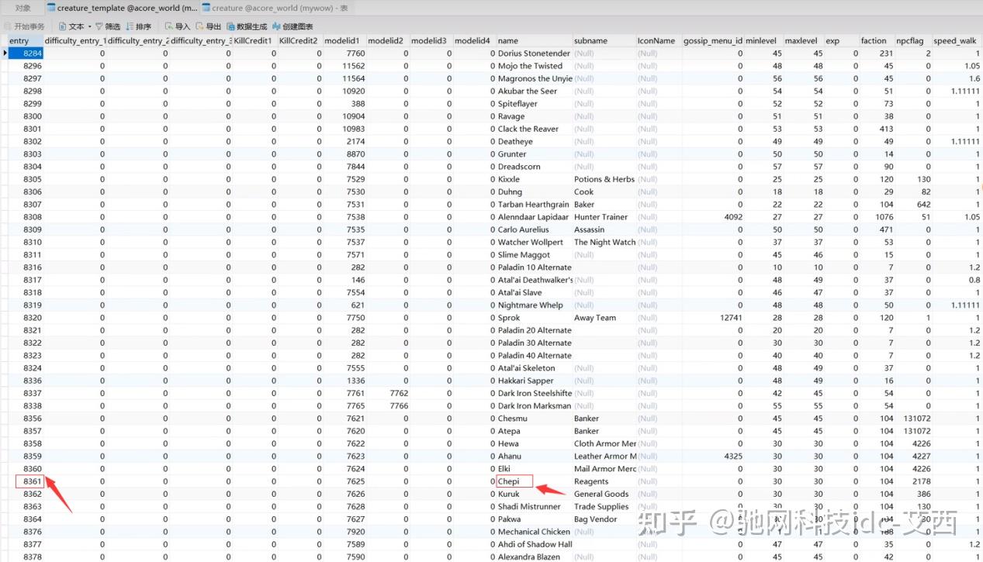The height and width of the screenshot is (562, 983).
Task: Switch to the 对象 tab
Action: (23, 8)
